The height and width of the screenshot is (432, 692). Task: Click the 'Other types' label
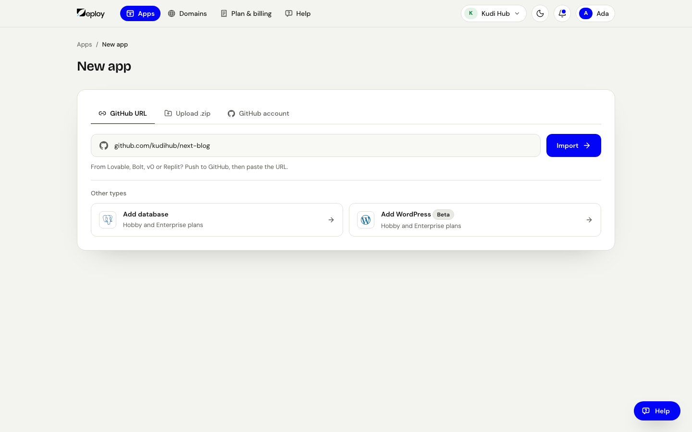(109, 193)
